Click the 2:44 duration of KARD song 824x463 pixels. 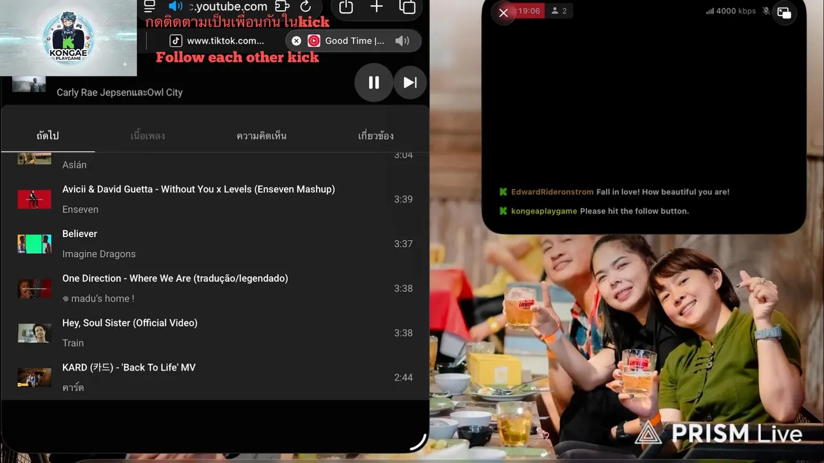coord(403,377)
